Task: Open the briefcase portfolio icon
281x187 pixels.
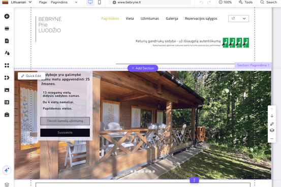Action: [x=7, y=115]
